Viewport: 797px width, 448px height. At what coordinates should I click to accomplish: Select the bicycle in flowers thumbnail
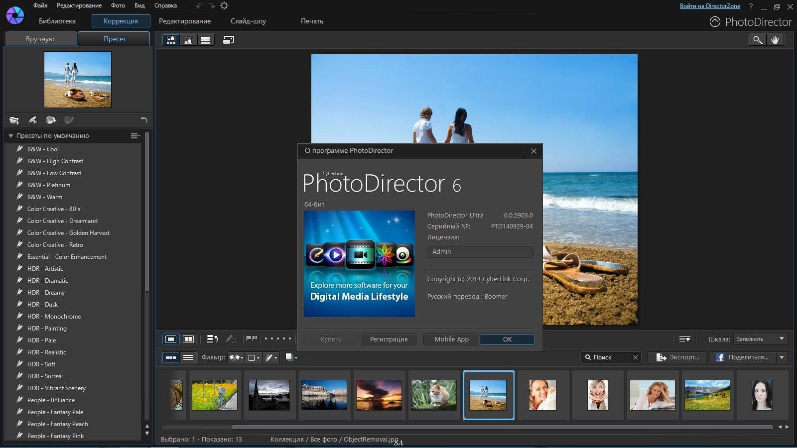pos(215,395)
